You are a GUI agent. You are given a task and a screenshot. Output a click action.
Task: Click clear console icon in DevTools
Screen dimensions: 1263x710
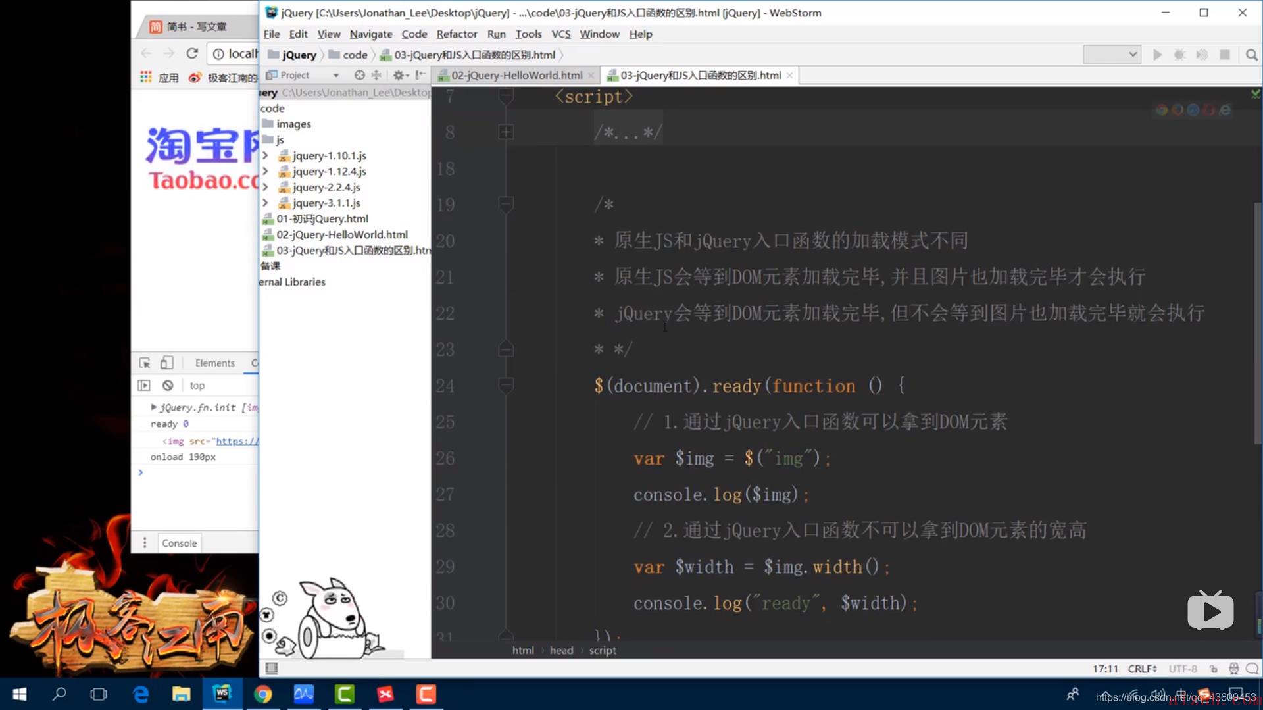click(x=168, y=385)
